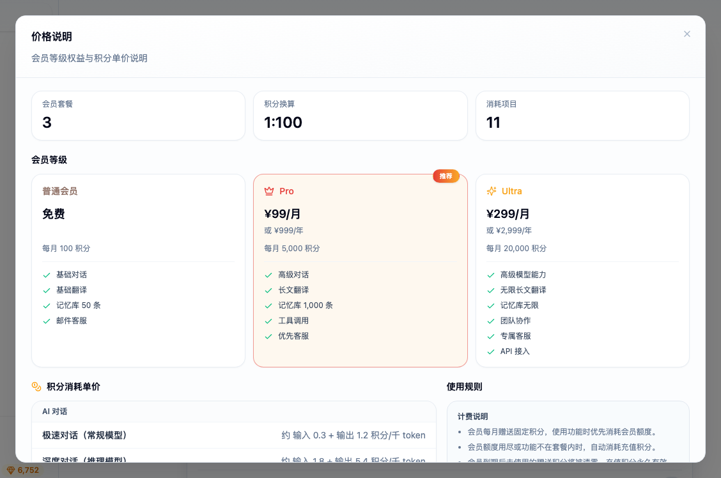
Task: Click the checkmark beside 无限长文翻译
Action: (491, 291)
